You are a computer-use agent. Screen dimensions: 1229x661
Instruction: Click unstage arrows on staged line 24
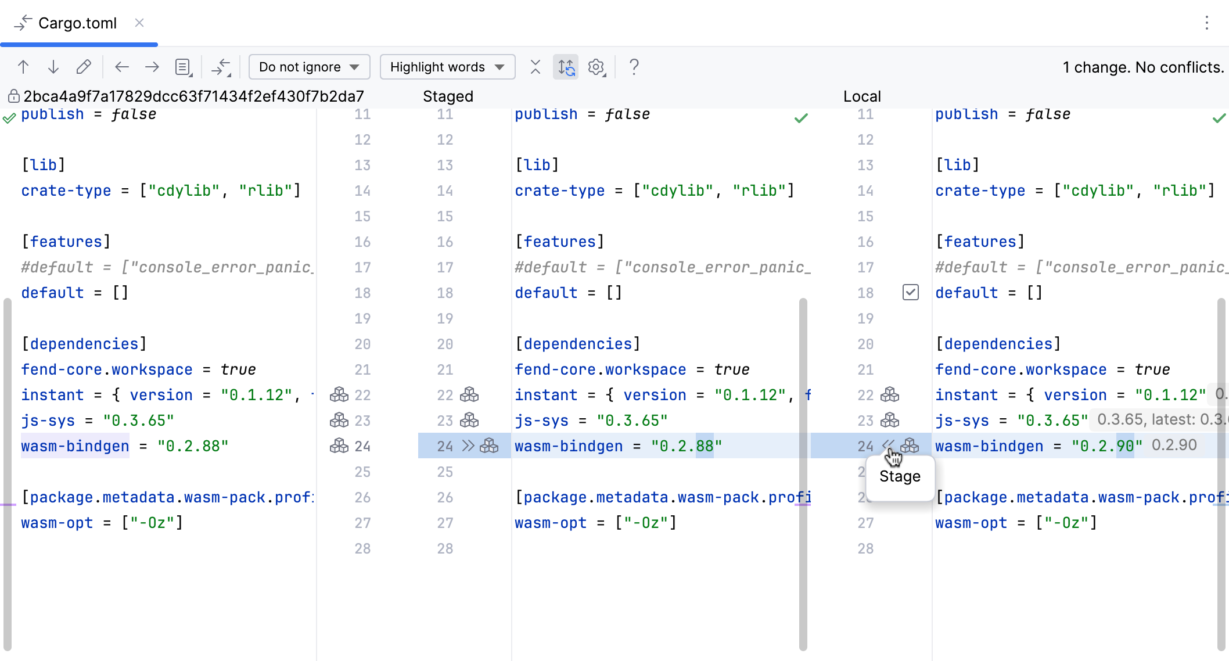click(468, 446)
